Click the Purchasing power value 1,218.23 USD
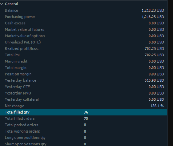This screenshot has width=173, height=146. pyautogui.click(x=153, y=17)
